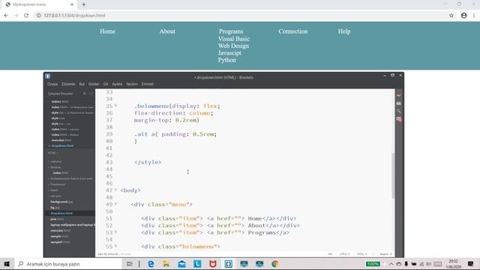Go forward in the Chrome browser
Screen dimensions: 480x270
[16, 15]
